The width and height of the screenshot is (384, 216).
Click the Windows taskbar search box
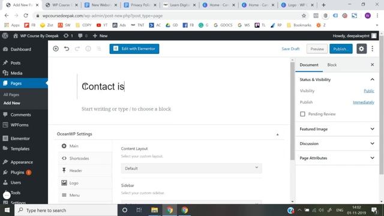[x=66, y=210]
